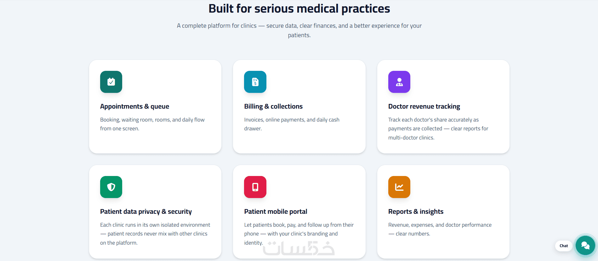Select the Billing & collections heading
The height and width of the screenshot is (261, 598).
tap(273, 106)
